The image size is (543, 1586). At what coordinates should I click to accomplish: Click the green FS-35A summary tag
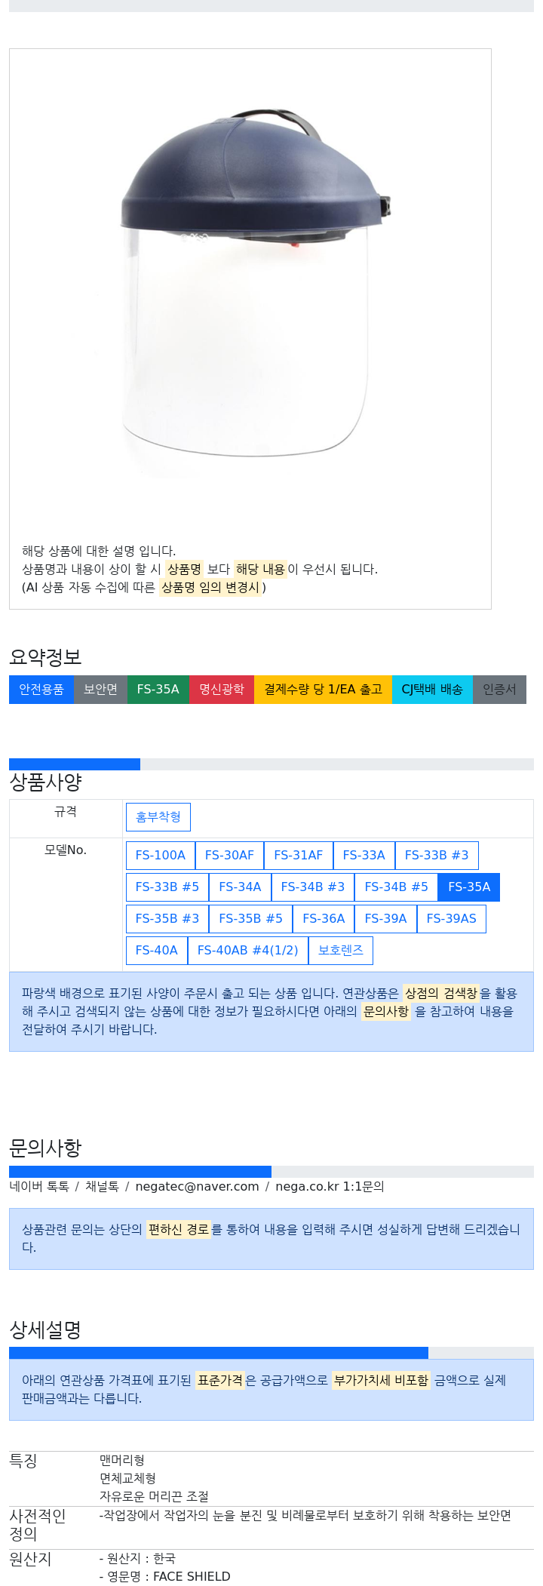tap(158, 690)
